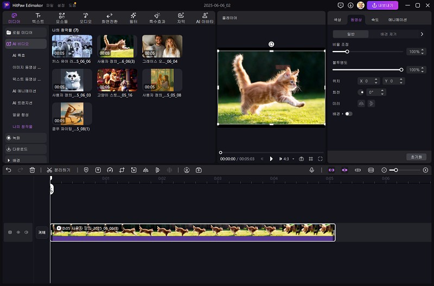Hide the video track with eye icon

tap(18, 232)
